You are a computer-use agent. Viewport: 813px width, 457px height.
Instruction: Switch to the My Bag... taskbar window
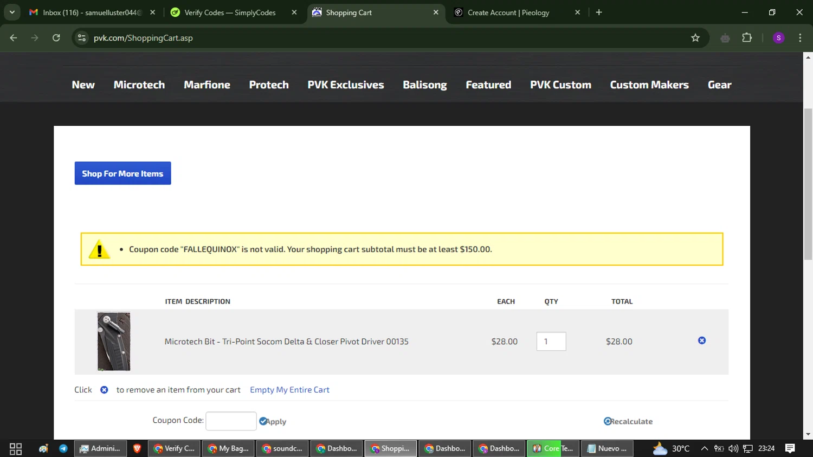click(x=228, y=449)
